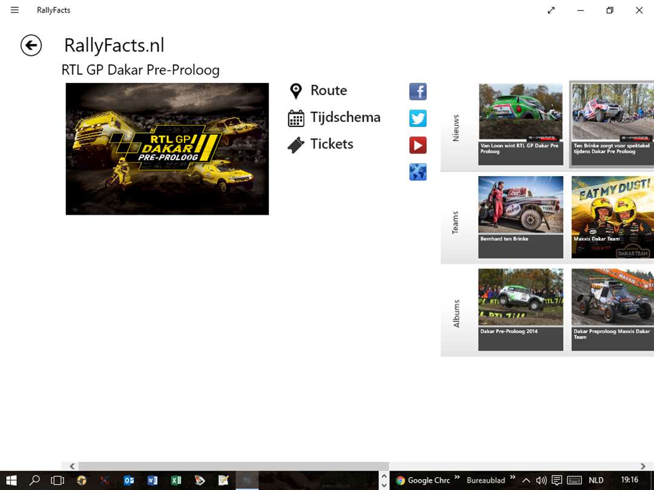Open the Maxxis Dakar Team tile
Screen dimensions: 654x490
(x=613, y=217)
